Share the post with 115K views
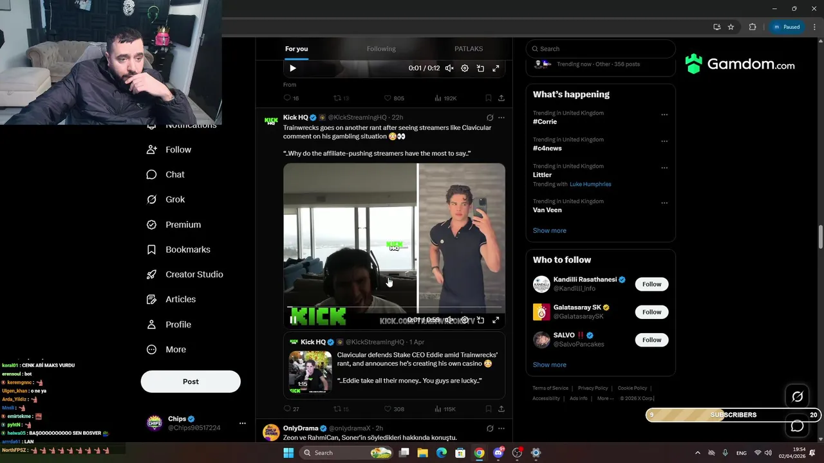This screenshot has height=463, width=824. point(501,409)
